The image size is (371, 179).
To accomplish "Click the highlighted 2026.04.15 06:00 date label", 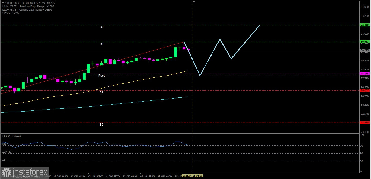I will (192, 176).
